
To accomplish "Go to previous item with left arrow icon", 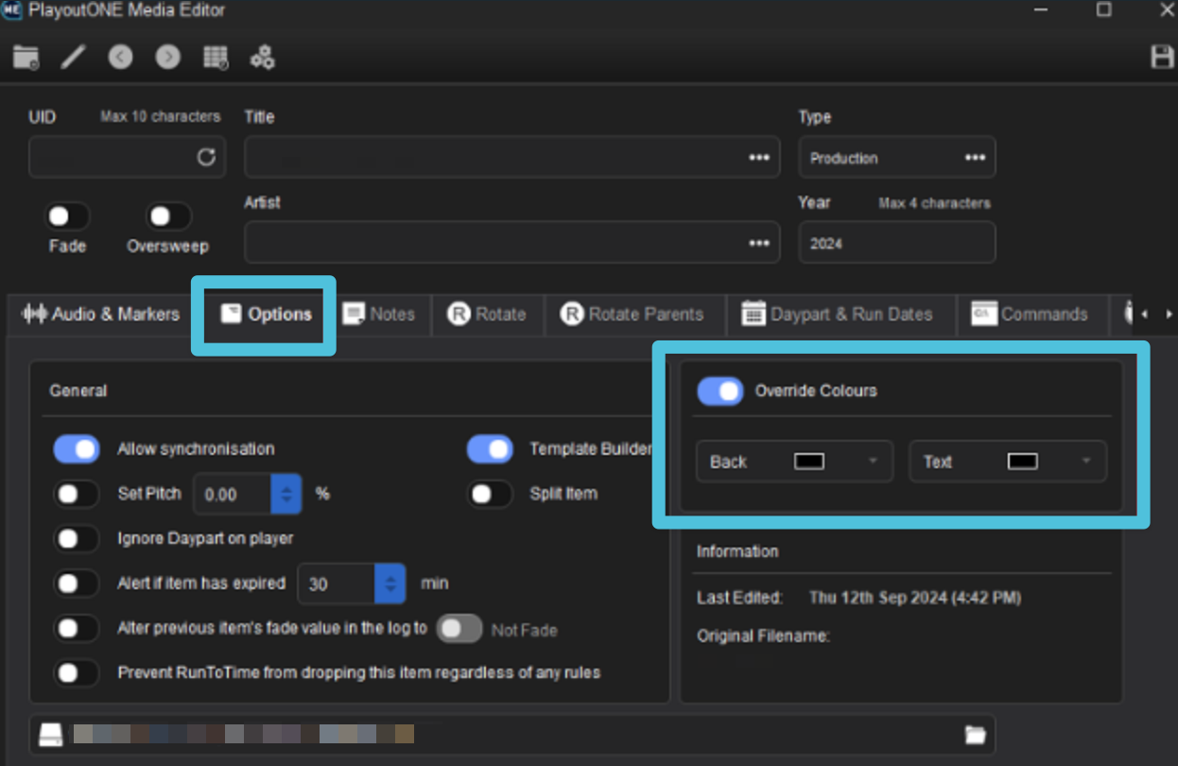I will 120,58.
